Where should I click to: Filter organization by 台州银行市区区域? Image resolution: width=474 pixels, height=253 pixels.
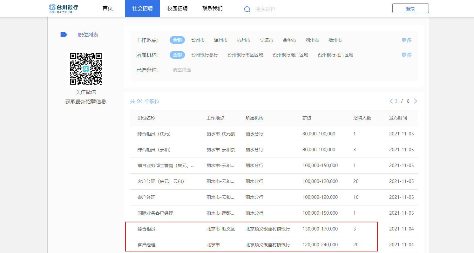click(x=245, y=55)
